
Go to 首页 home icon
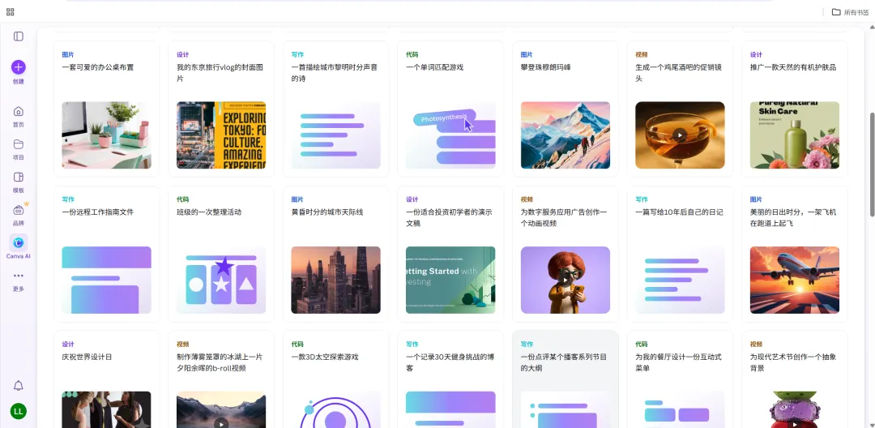pos(19,111)
